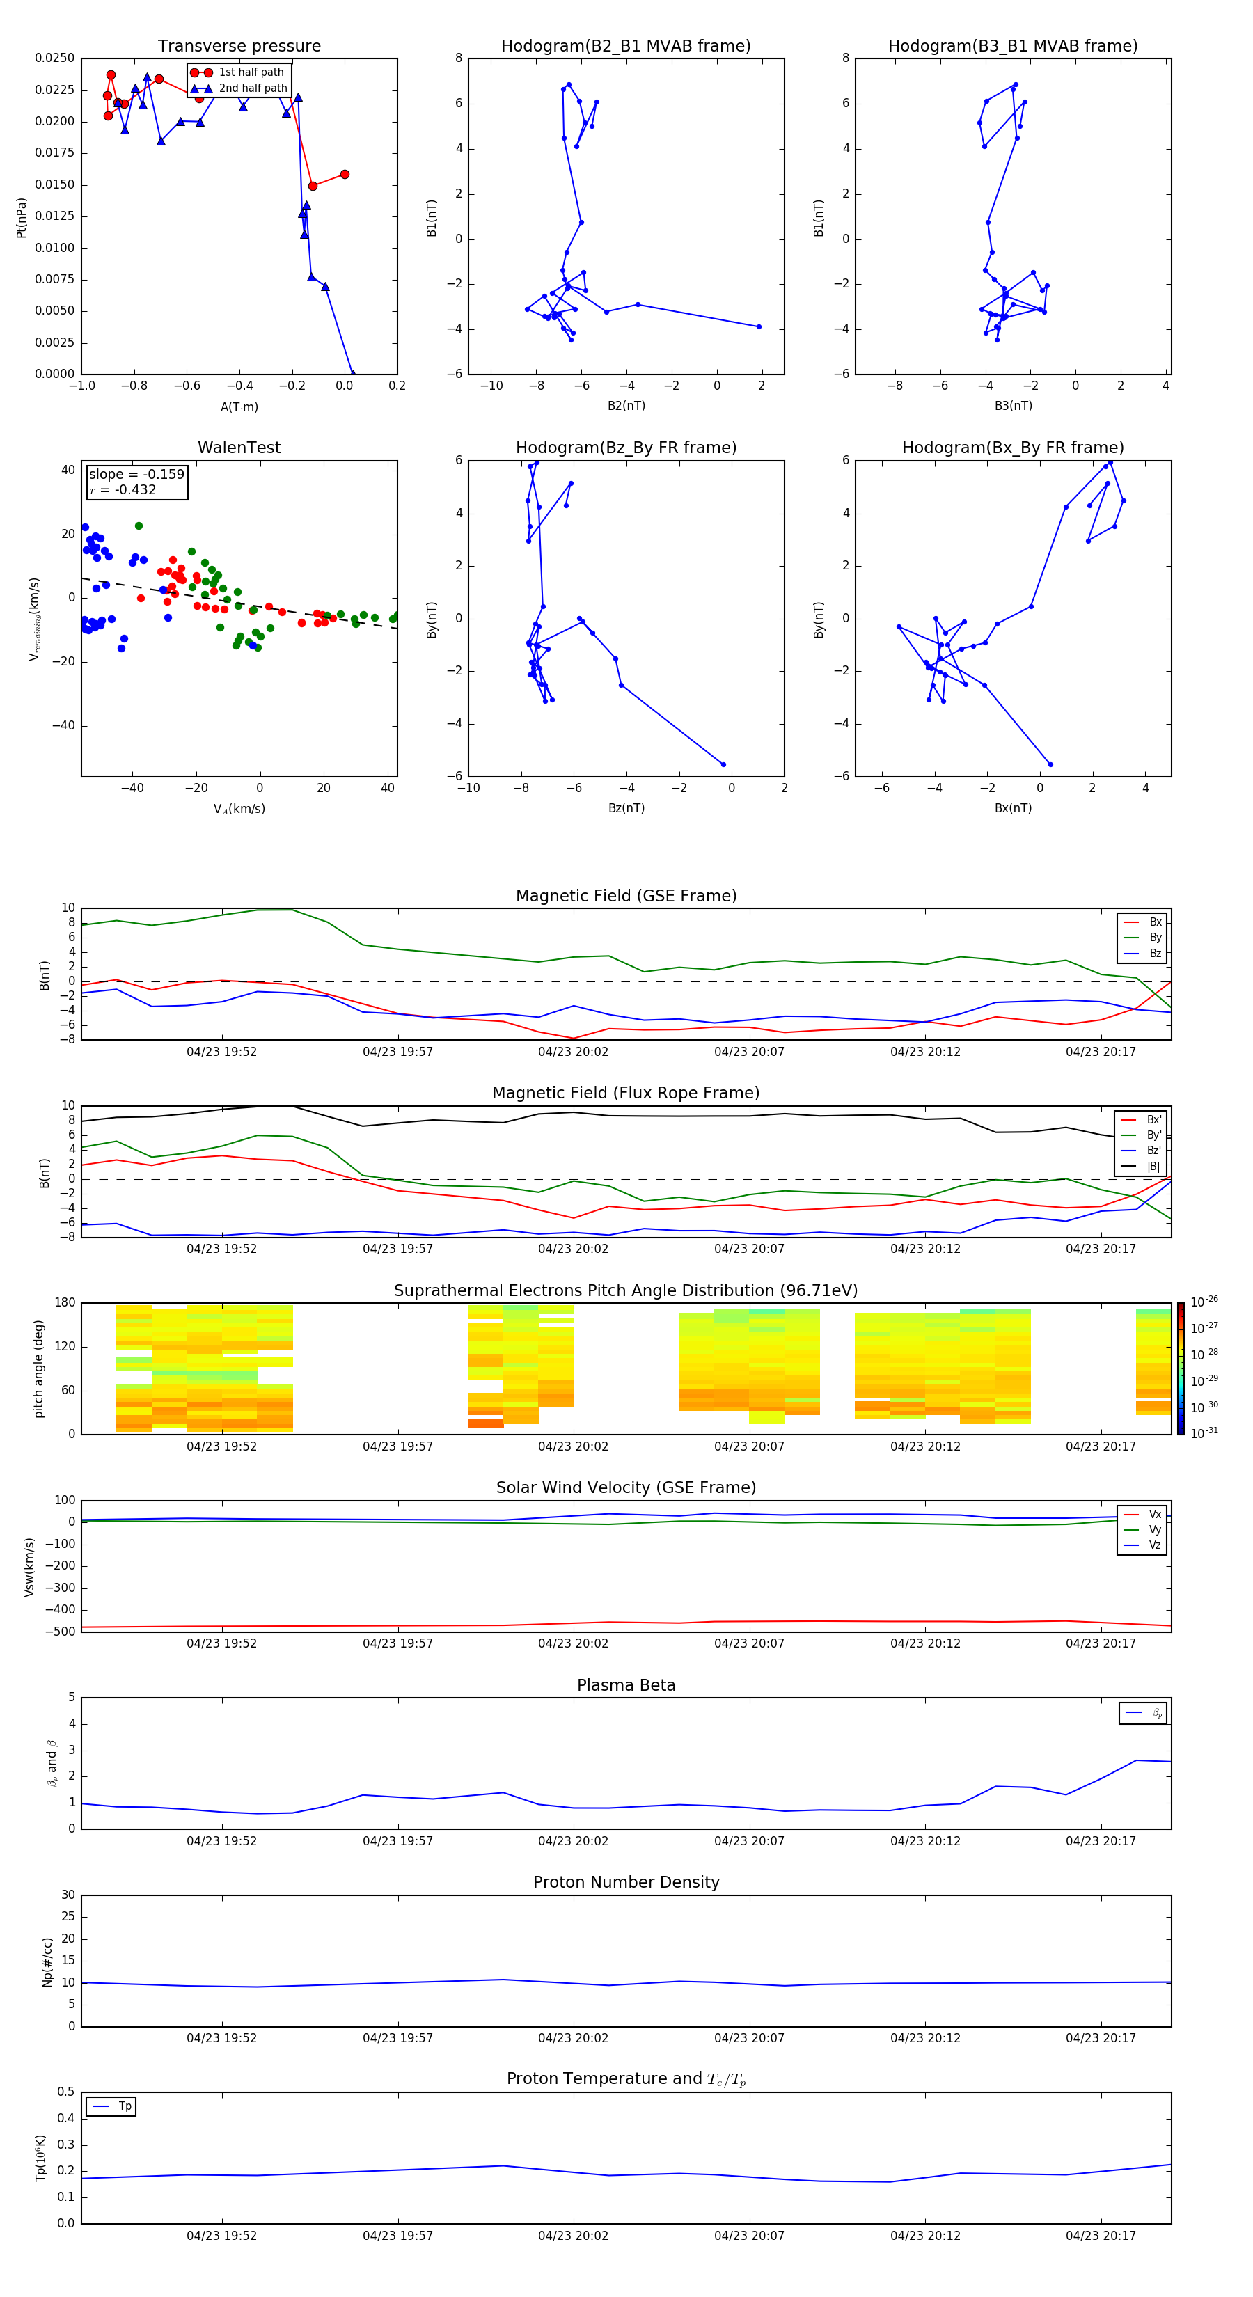The image size is (1253, 2297).
Task: Click the "B3(nT)" x-axis label
Action: point(1013,406)
